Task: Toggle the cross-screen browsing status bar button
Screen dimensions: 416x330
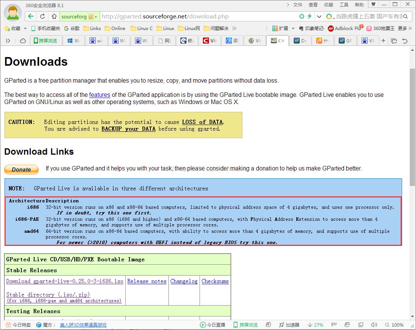Action: (245, 325)
